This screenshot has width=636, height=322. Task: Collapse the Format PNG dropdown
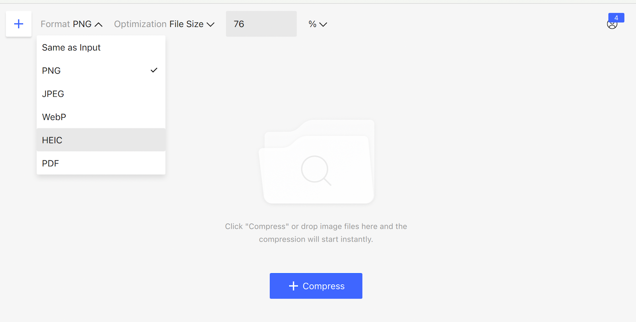coord(72,24)
